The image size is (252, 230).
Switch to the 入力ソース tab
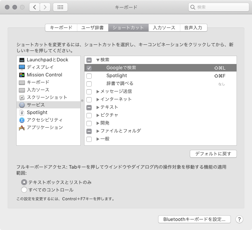pos(164,28)
